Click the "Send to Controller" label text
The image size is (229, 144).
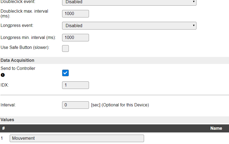[18, 69]
